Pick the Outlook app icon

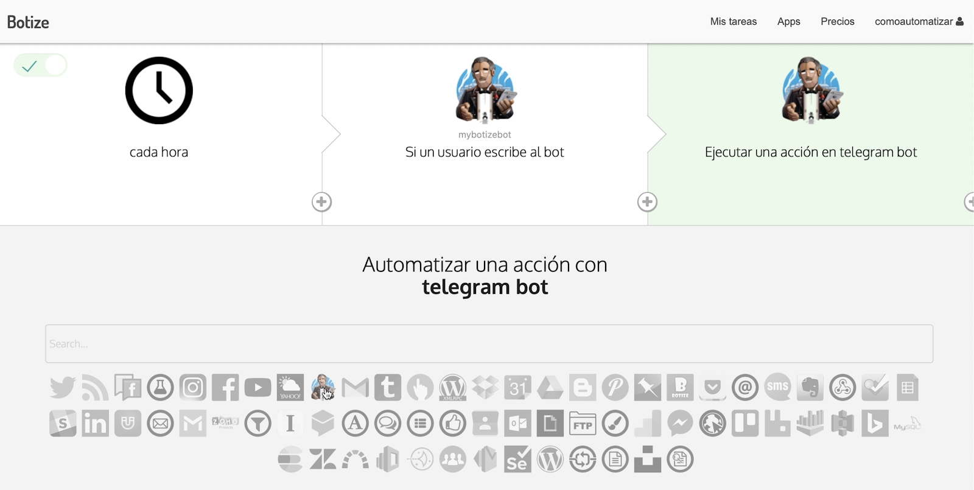click(517, 424)
